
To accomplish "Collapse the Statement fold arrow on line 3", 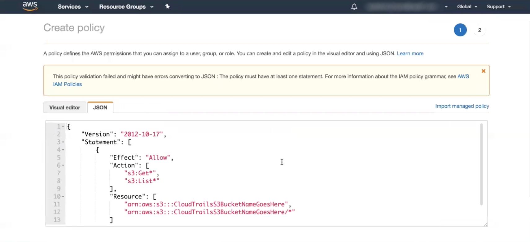I will click(63, 142).
